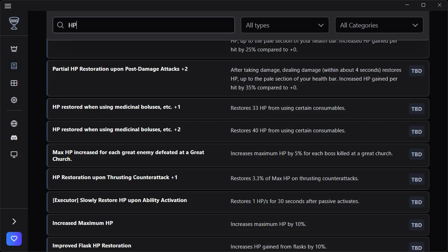This screenshot has height=252, width=448.
Task: Click TBD badge for Improved Flask HP Restoration
Action: point(416,247)
